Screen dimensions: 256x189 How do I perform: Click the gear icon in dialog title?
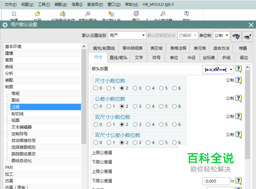pos(5,25)
